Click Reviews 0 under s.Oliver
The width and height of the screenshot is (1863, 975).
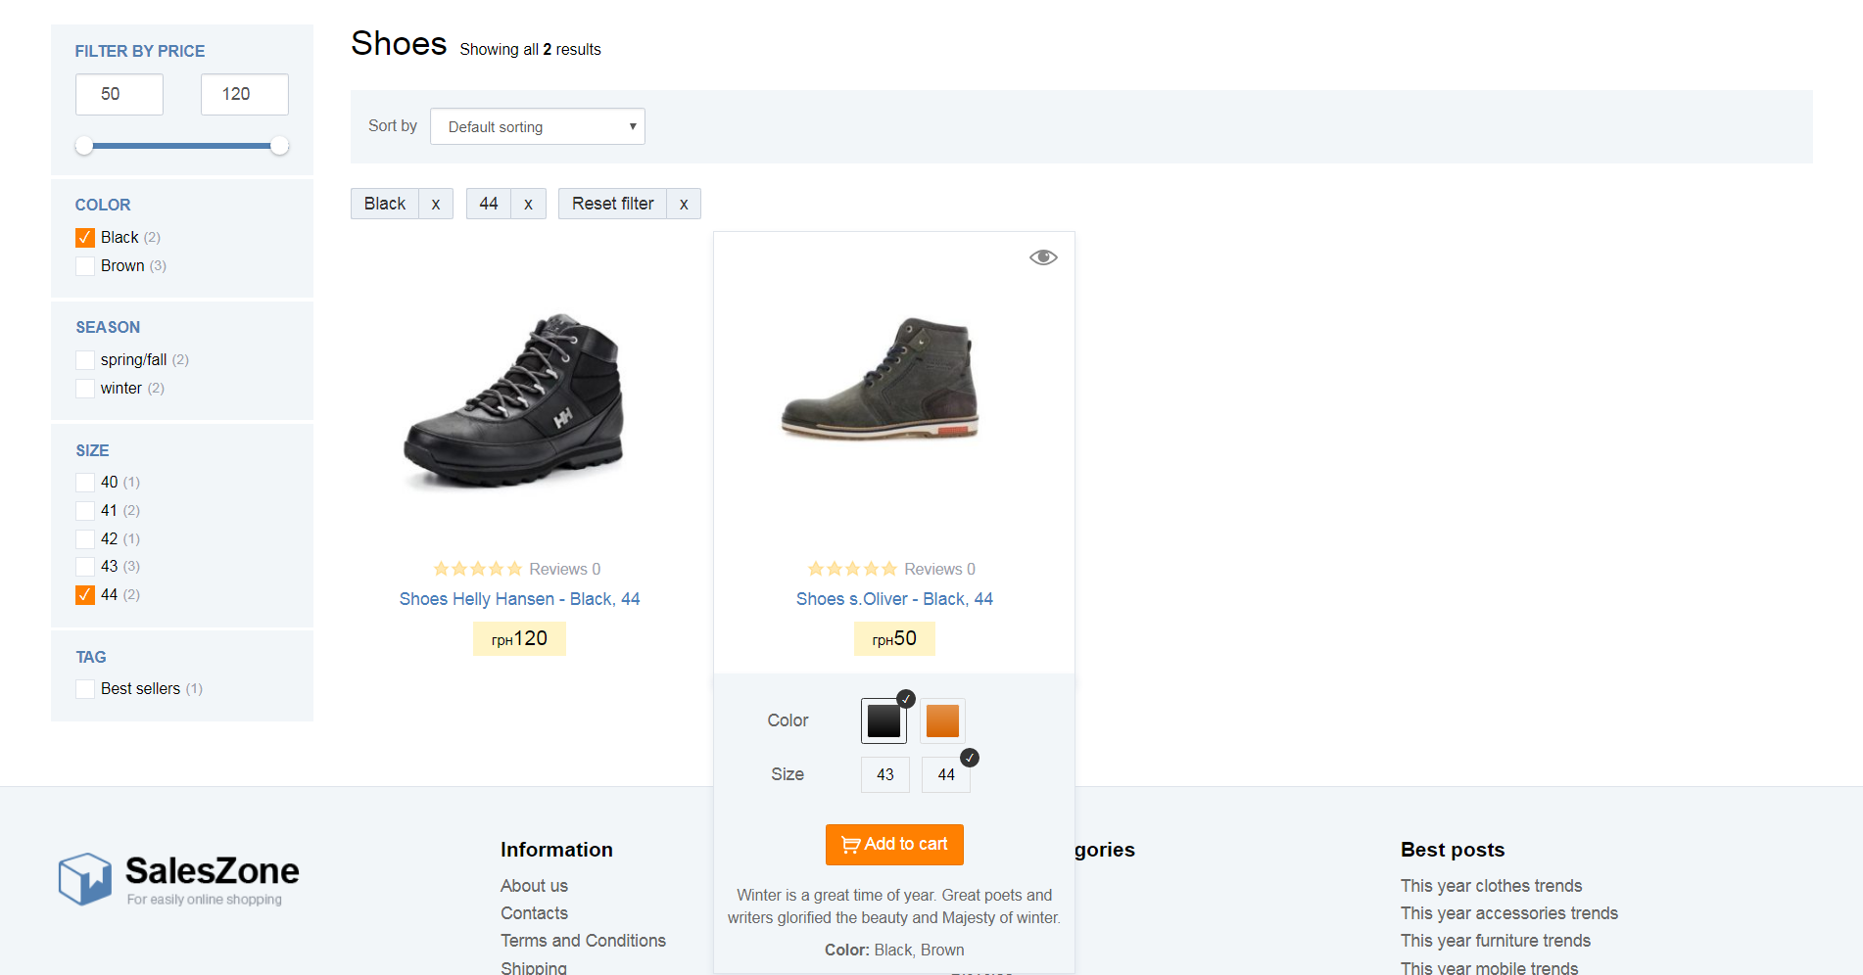point(939,569)
